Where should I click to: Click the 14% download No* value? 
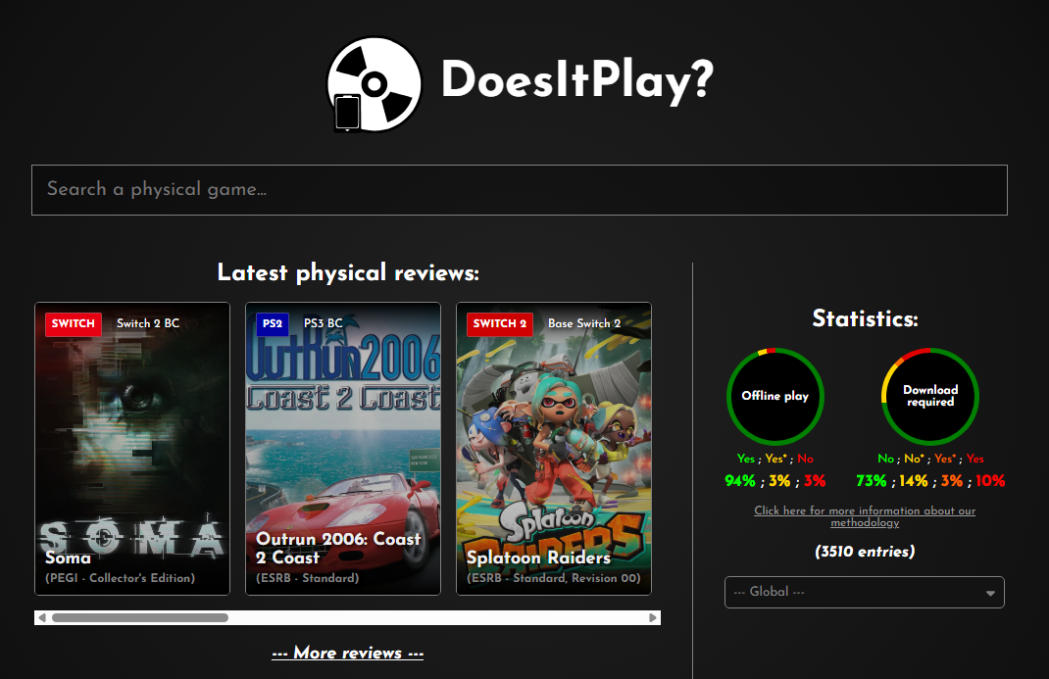(x=913, y=481)
